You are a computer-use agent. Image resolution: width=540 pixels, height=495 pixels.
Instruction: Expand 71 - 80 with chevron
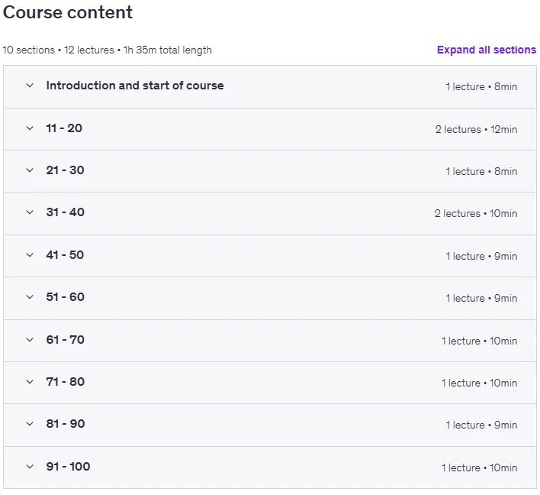pyautogui.click(x=30, y=382)
